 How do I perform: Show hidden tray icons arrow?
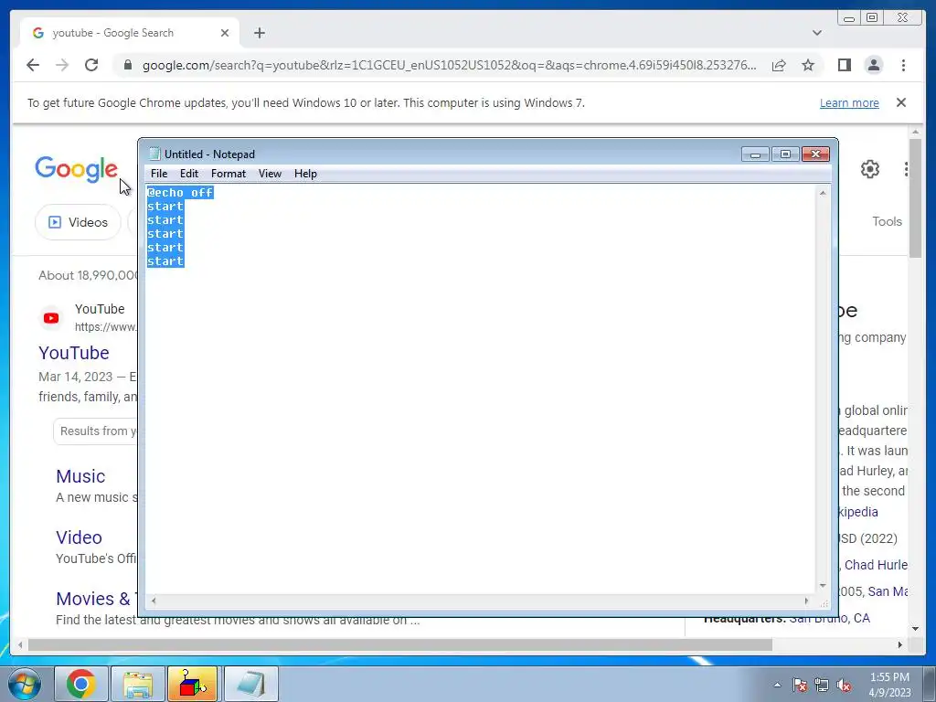pos(777,685)
